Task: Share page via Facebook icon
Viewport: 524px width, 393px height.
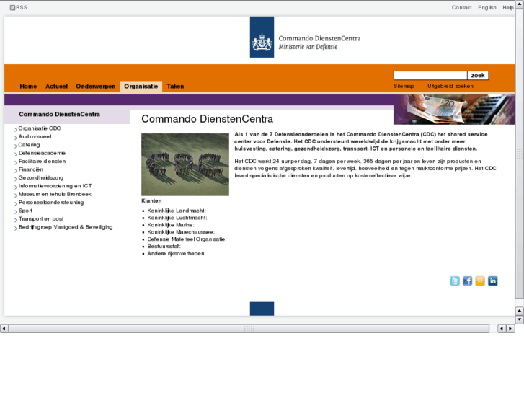Action: [467, 281]
